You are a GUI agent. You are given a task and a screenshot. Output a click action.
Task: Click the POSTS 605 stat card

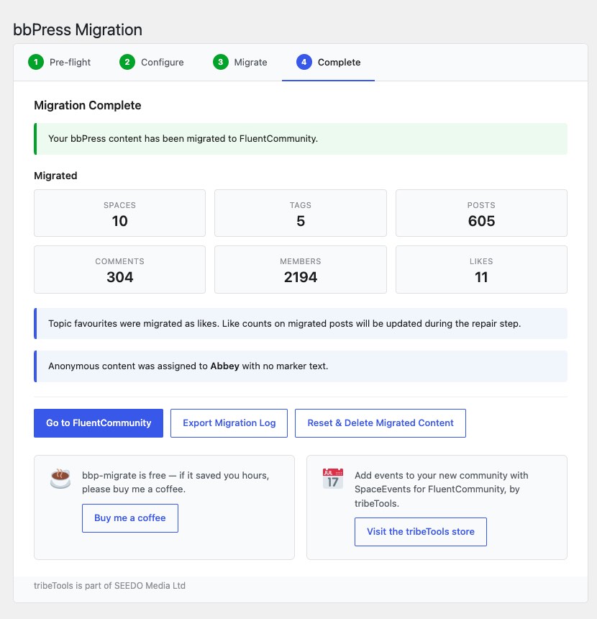tap(481, 213)
